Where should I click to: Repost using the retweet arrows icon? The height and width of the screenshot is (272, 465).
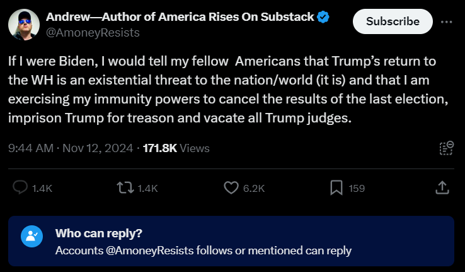click(125, 188)
